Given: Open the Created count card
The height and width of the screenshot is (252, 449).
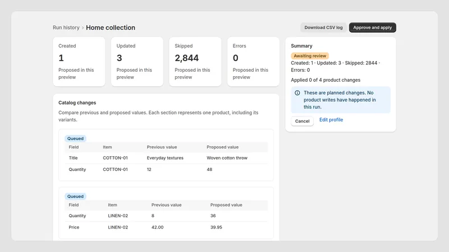Looking at the screenshot, I should tap(79, 62).
